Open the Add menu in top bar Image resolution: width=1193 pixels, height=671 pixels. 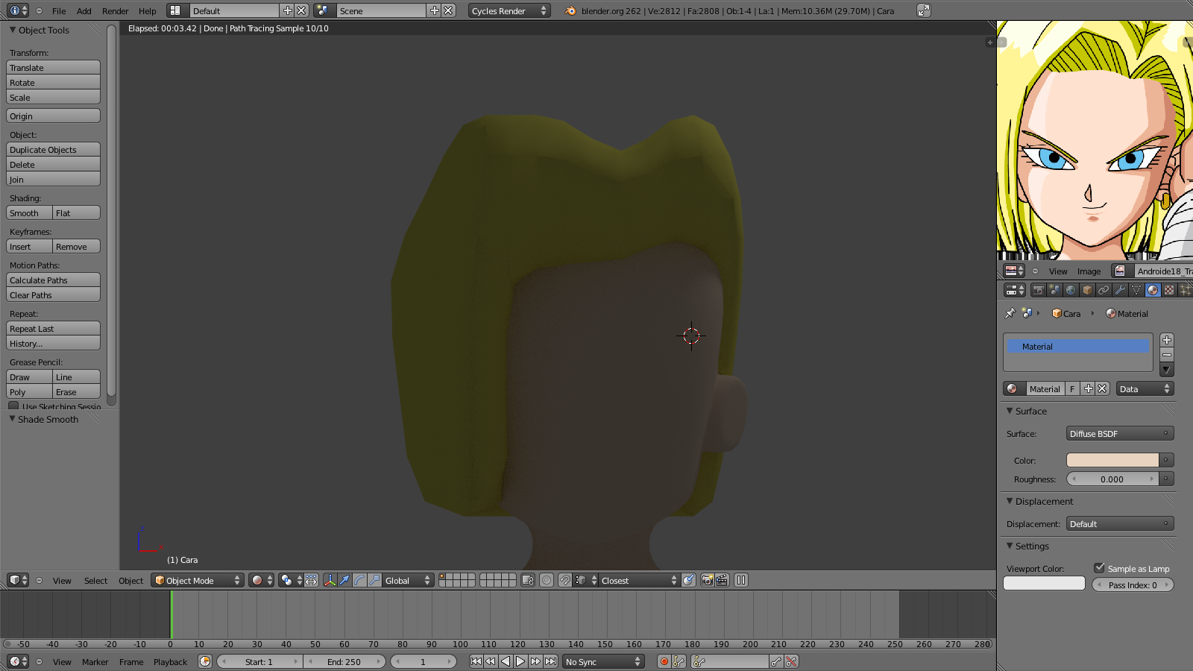[x=84, y=11]
